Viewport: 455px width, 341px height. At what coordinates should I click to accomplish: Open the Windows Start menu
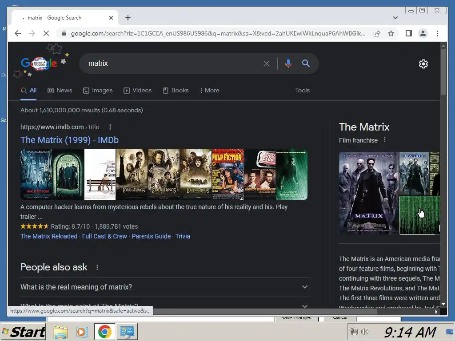pos(23,332)
